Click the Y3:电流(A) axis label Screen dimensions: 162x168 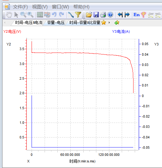tap(121, 32)
